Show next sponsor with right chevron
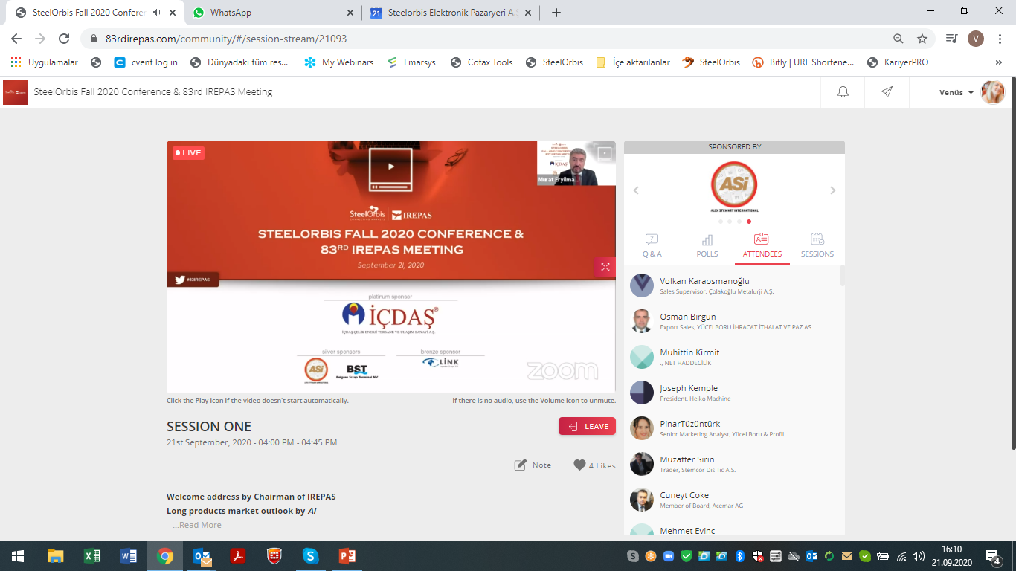 point(832,190)
